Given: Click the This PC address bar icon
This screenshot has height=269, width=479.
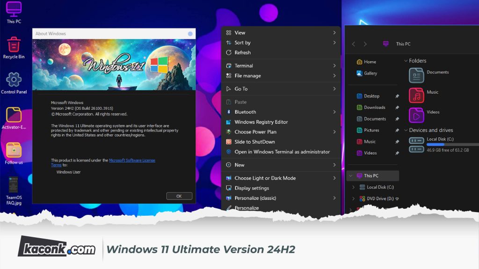Looking at the screenshot, I should point(386,43).
